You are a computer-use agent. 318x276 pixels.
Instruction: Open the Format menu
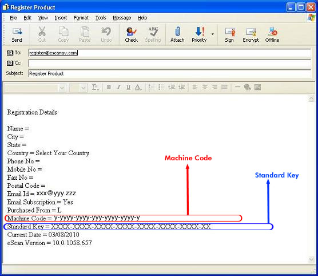coord(81,18)
